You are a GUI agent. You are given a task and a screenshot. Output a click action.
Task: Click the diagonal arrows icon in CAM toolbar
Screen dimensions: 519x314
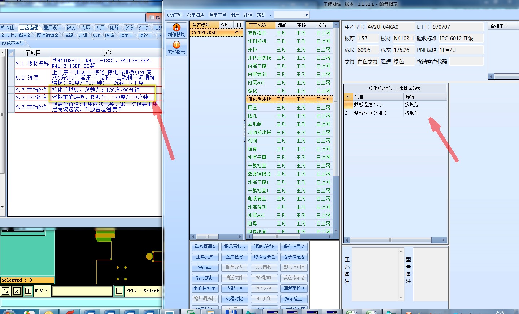coord(6,291)
